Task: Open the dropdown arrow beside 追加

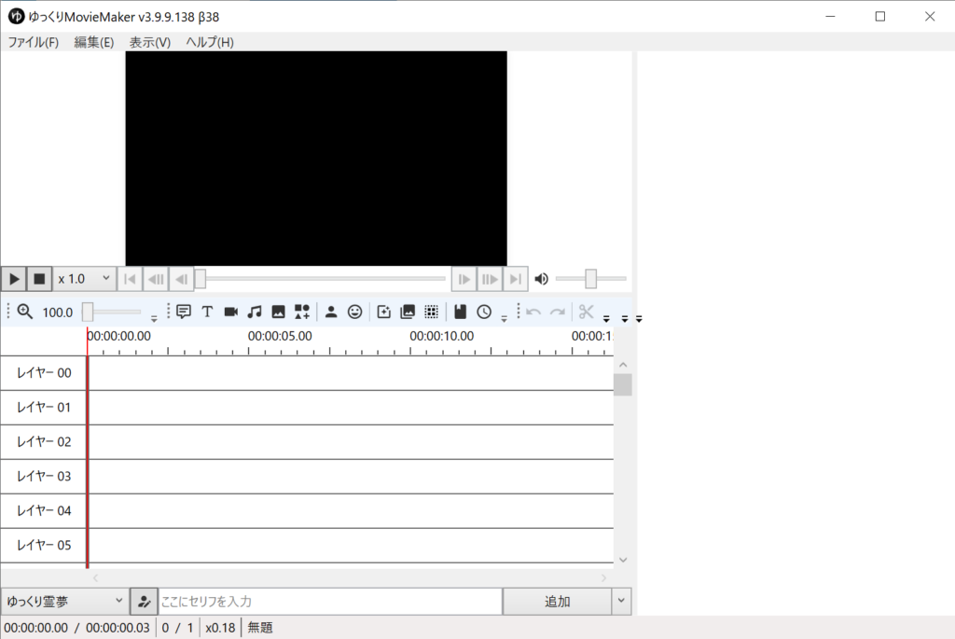Action: tap(621, 602)
